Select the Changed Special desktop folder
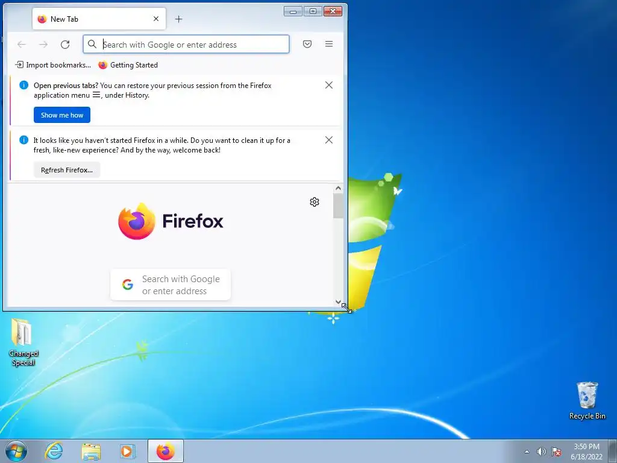 23,342
